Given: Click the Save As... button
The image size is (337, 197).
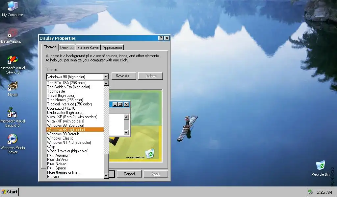Looking at the screenshot, I should pyautogui.click(x=124, y=76).
